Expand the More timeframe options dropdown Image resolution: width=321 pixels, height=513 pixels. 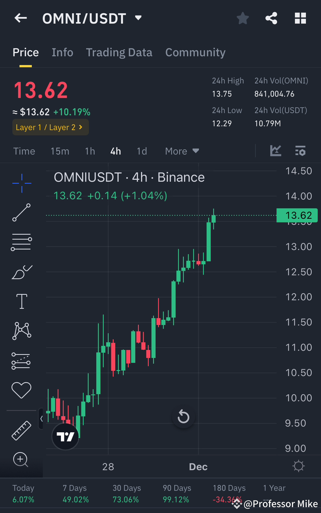(181, 151)
